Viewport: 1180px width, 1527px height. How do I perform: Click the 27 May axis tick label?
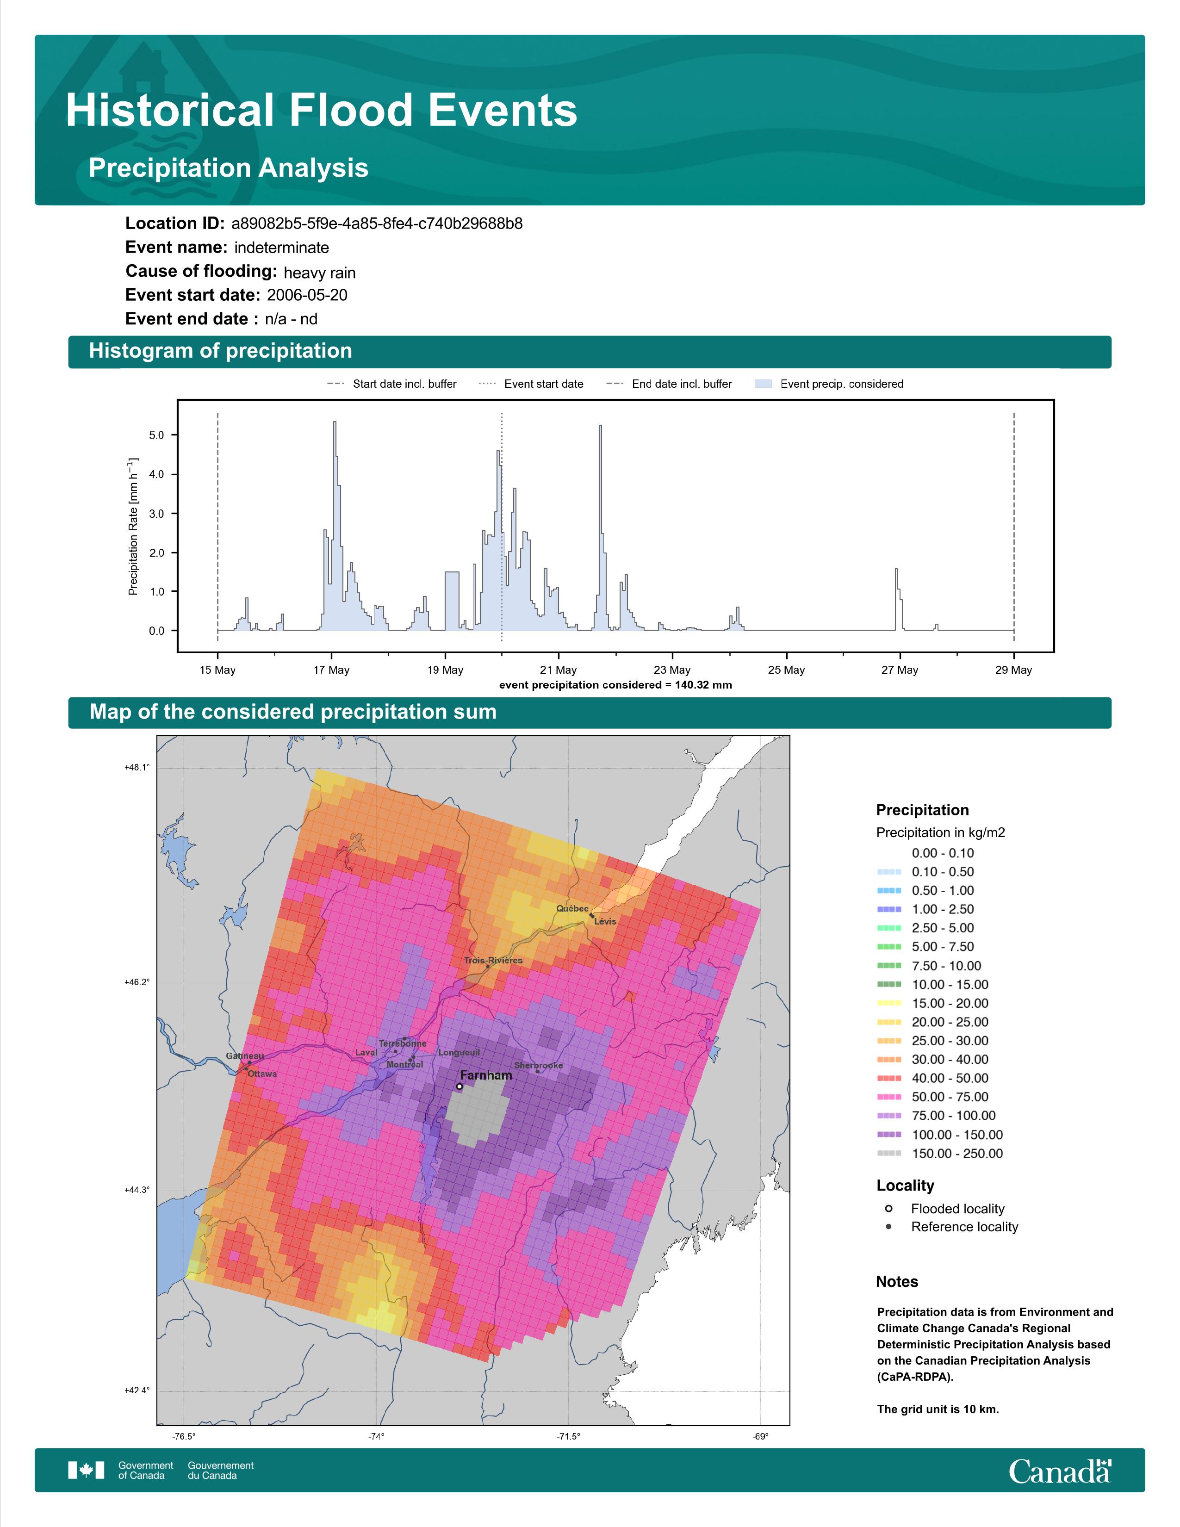coord(900,670)
